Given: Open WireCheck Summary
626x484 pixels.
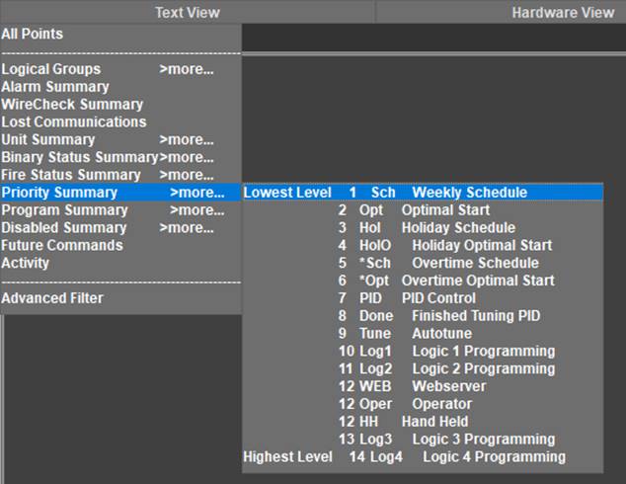Looking at the screenshot, I should click(72, 105).
